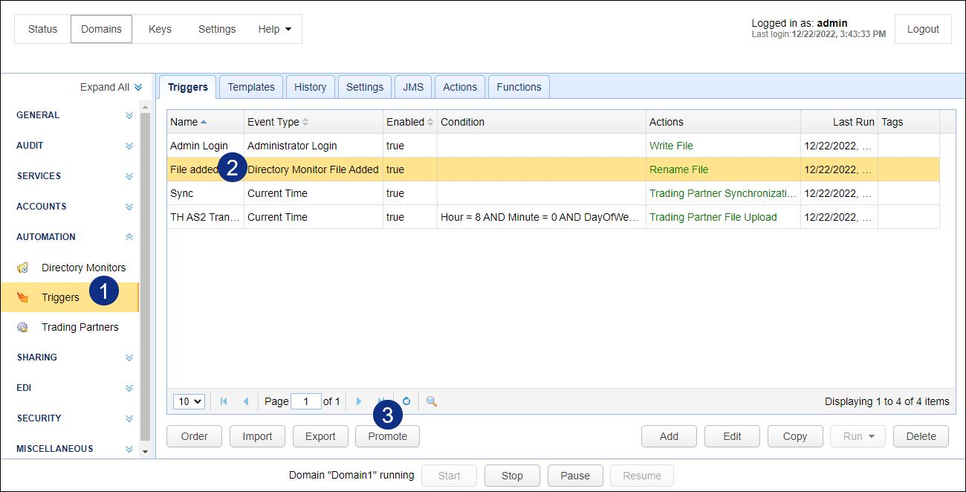Click the Copy button
Viewport: 966px width, 492px height.
click(795, 436)
